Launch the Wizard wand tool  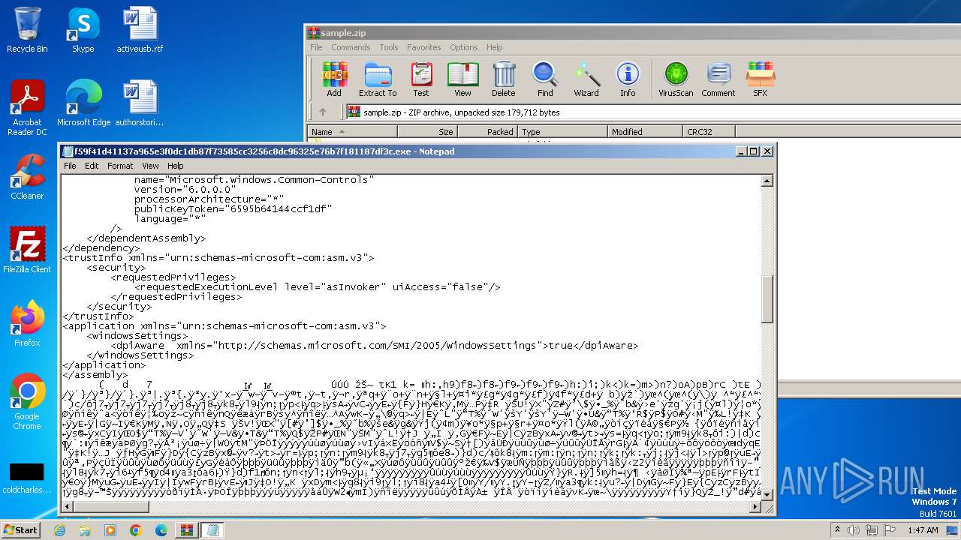pyautogui.click(x=586, y=79)
